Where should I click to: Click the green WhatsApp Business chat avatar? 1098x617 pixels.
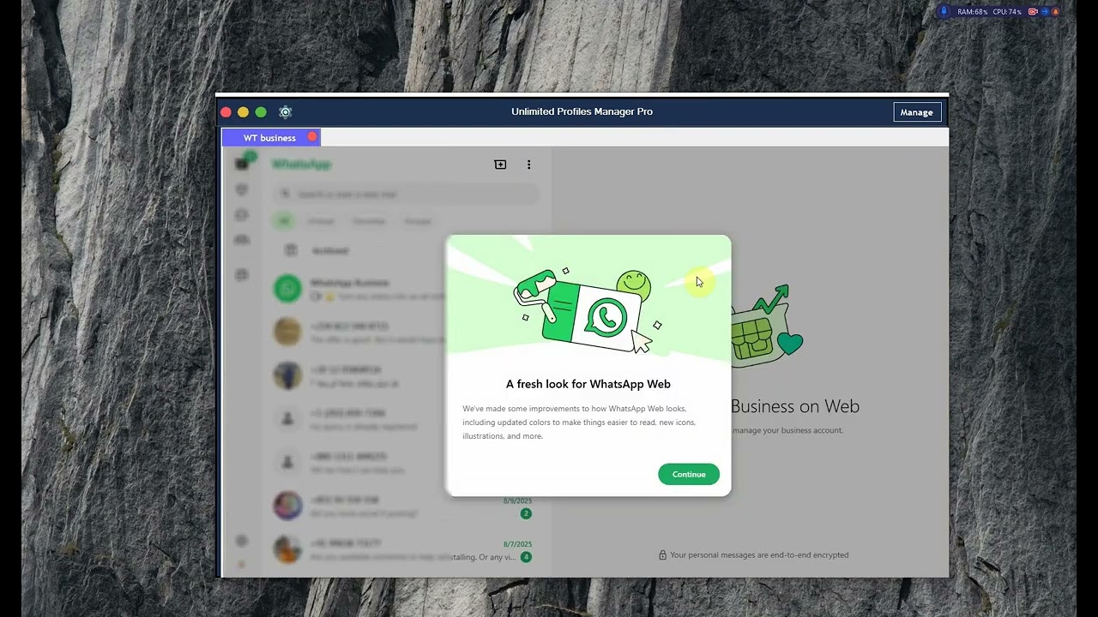[x=287, y=289]
